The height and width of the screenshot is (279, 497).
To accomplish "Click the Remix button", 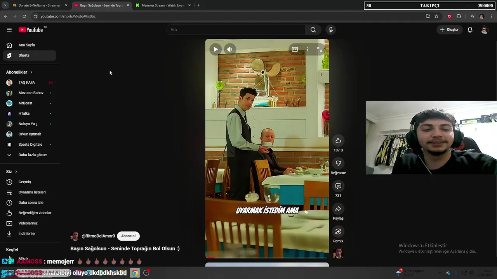I will click(x=338, y=231).
